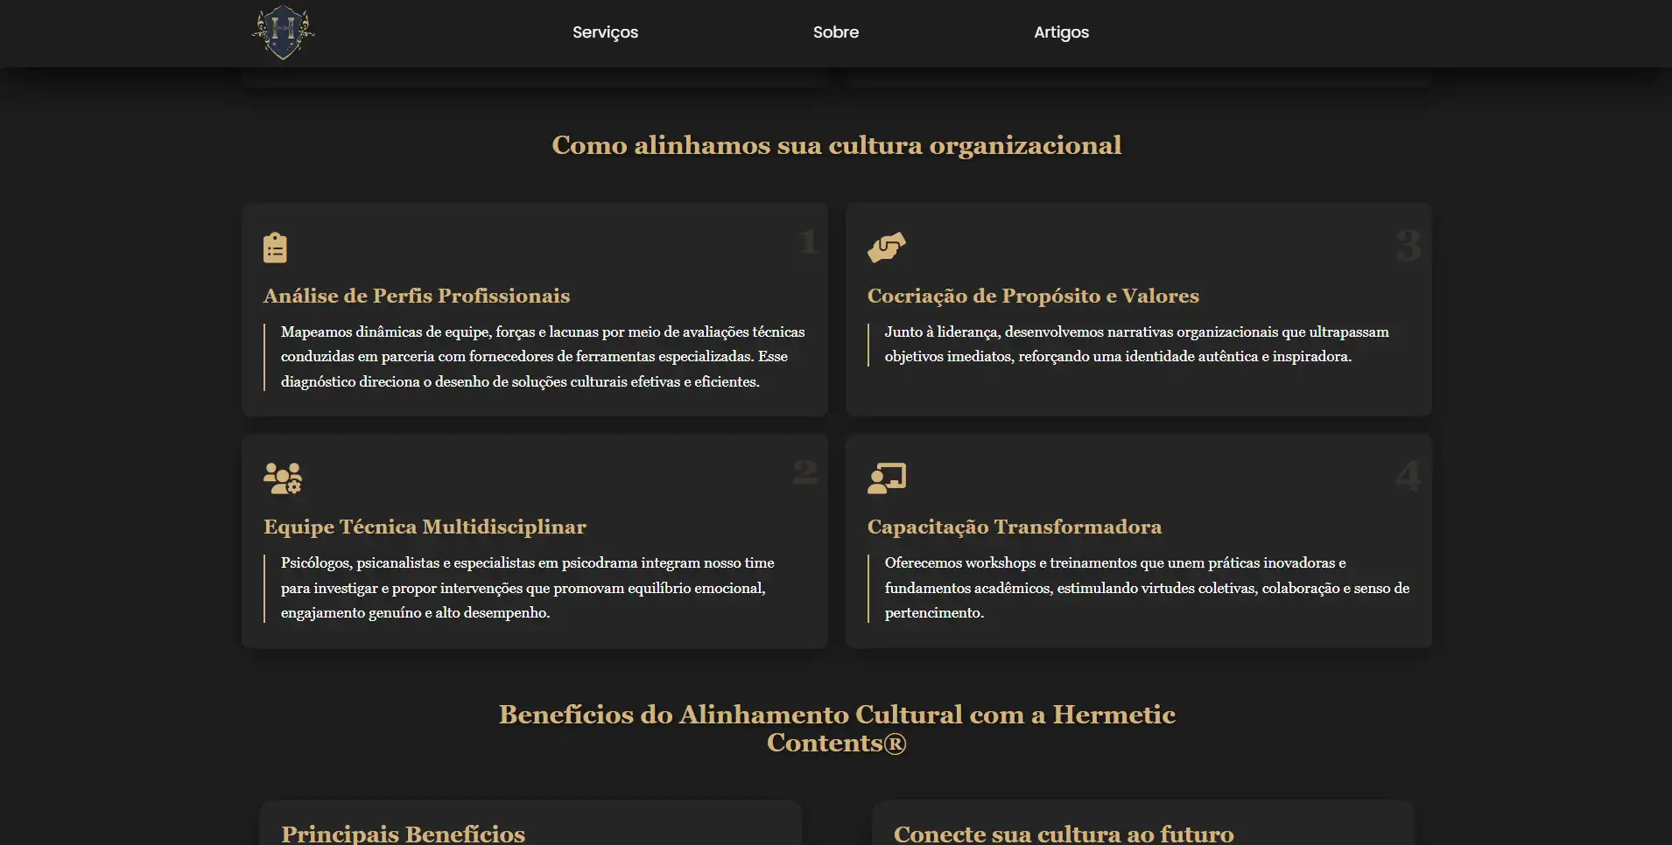This screenshot has height=845, width=1672.
Task: Click the team-with-gear icon for Equipe Técnica
Action: (x=282, y=478)
